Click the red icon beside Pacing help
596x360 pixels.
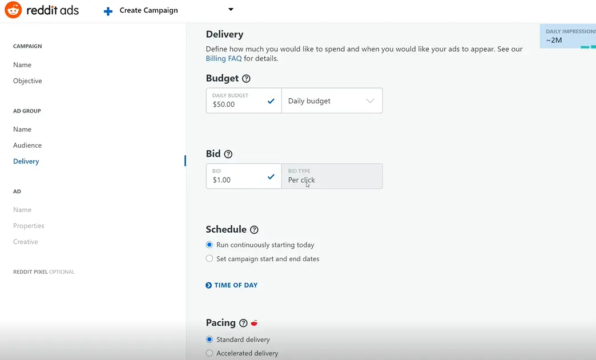click(254, 323)
